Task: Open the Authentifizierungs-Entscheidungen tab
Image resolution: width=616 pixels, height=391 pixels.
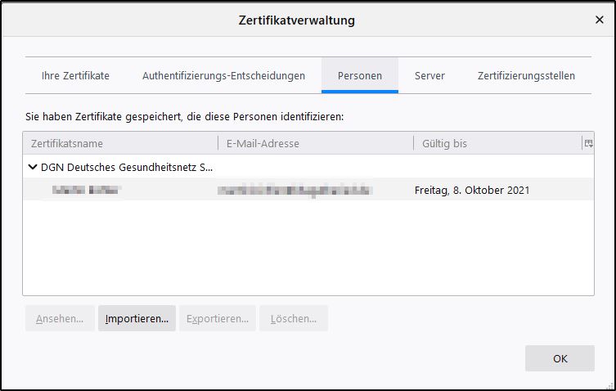Action: coord(223,76)
